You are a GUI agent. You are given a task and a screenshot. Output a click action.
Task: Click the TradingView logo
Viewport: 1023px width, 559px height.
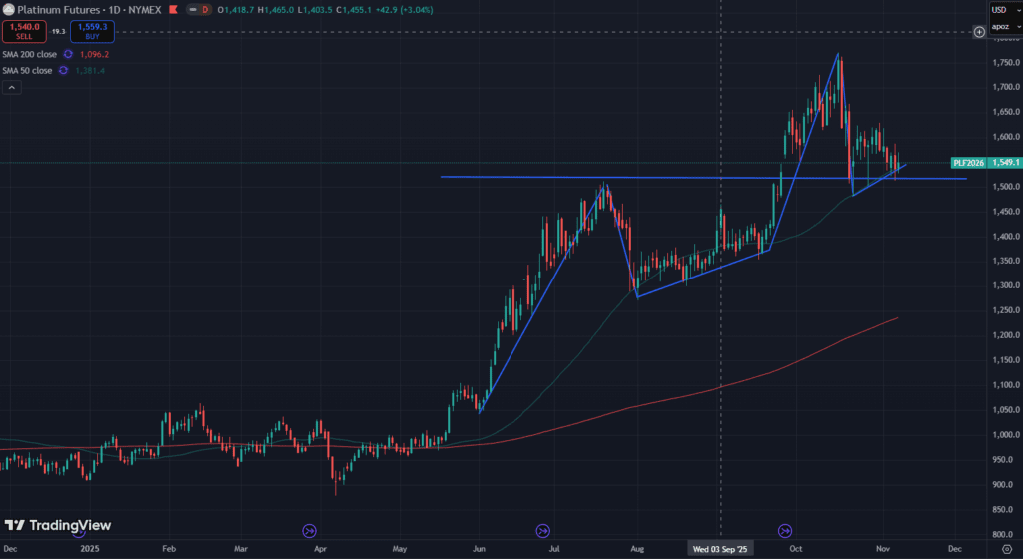point(58,525)
